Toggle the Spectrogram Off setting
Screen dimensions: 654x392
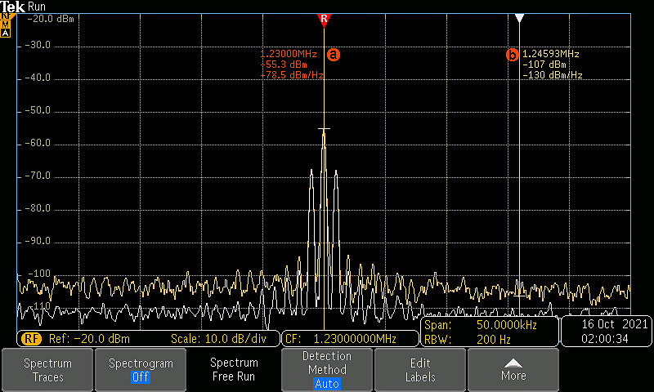click(141, 370)
